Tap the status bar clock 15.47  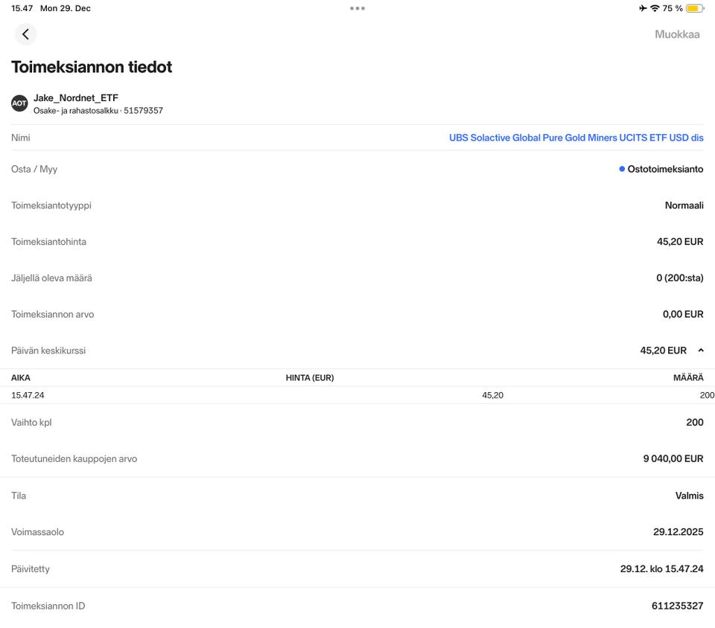coord(22,8)
